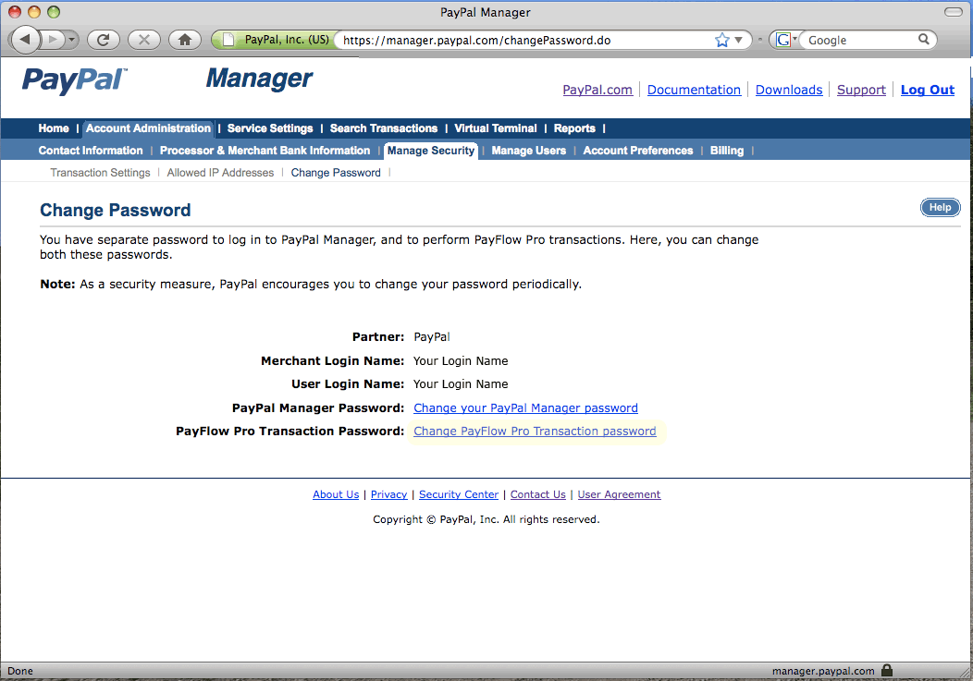The width and height of the screenshot is (973, 681).
Task: Open the back/forward history dropdown arrow
Action: coord(71,40)
